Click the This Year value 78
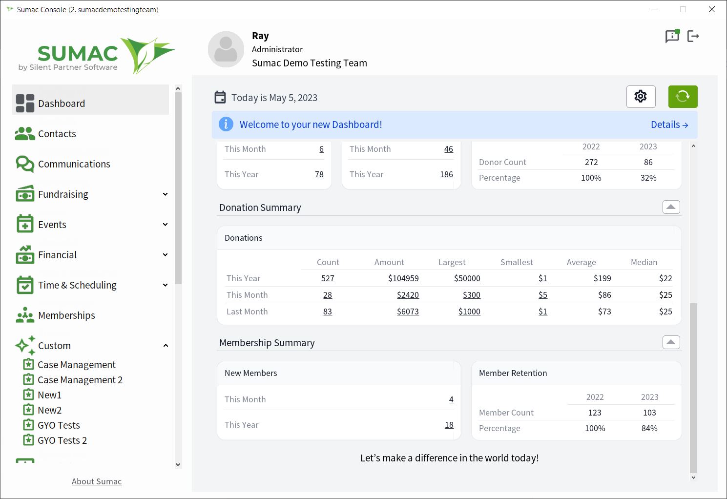Viewport: 727px width, 499px height. click(319, 174)
